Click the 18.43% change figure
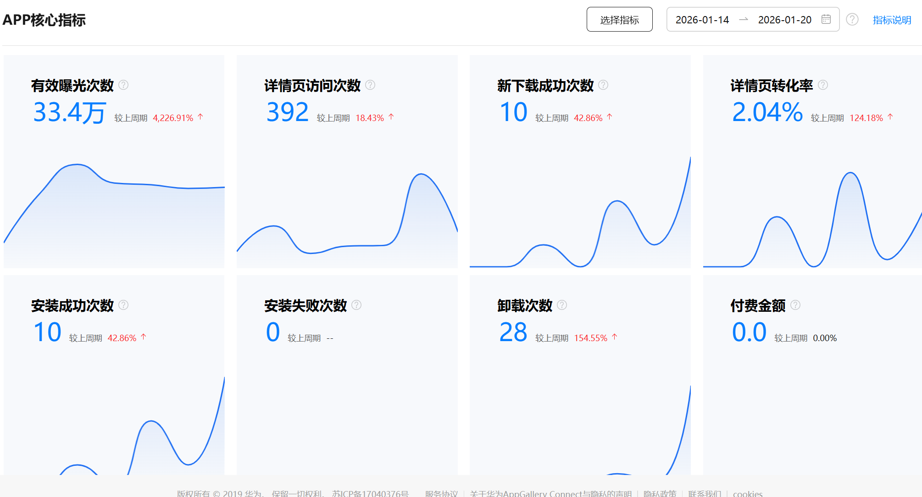 point(370,118)
